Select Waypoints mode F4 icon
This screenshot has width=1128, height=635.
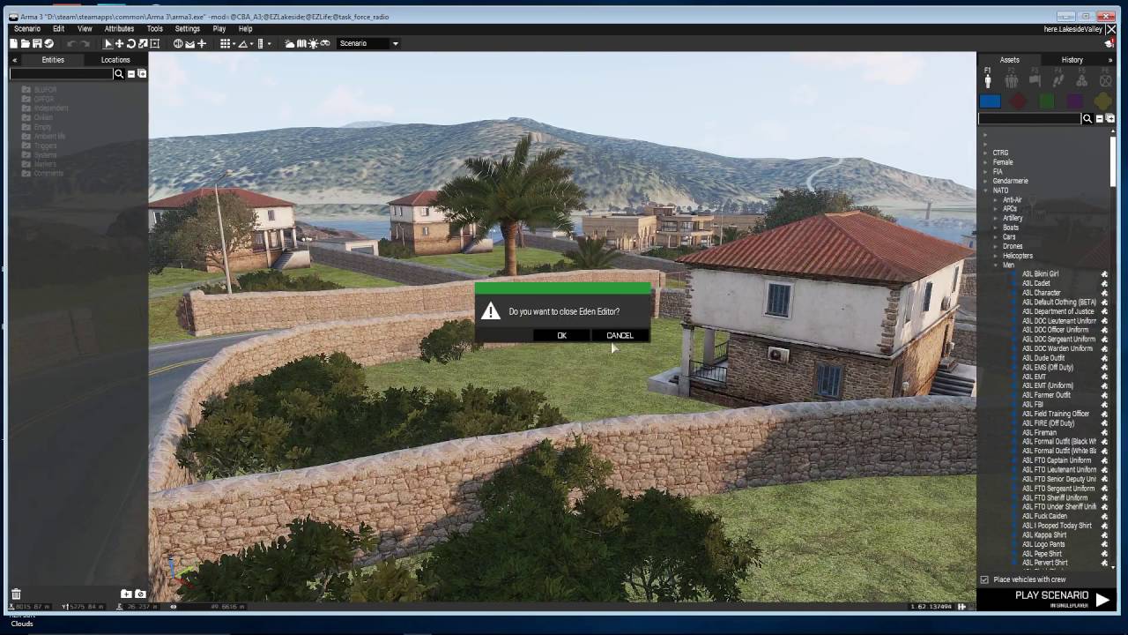pos(1058,80)
